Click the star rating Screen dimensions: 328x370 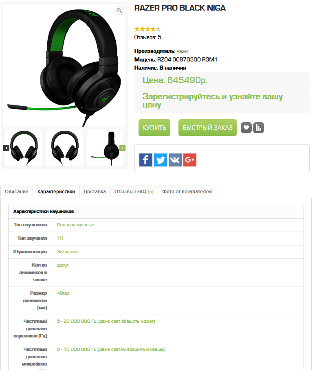coord(147,29)
